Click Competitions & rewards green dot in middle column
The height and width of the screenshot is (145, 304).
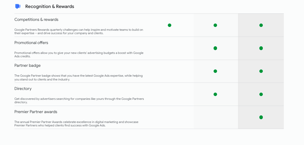point(215,25)
